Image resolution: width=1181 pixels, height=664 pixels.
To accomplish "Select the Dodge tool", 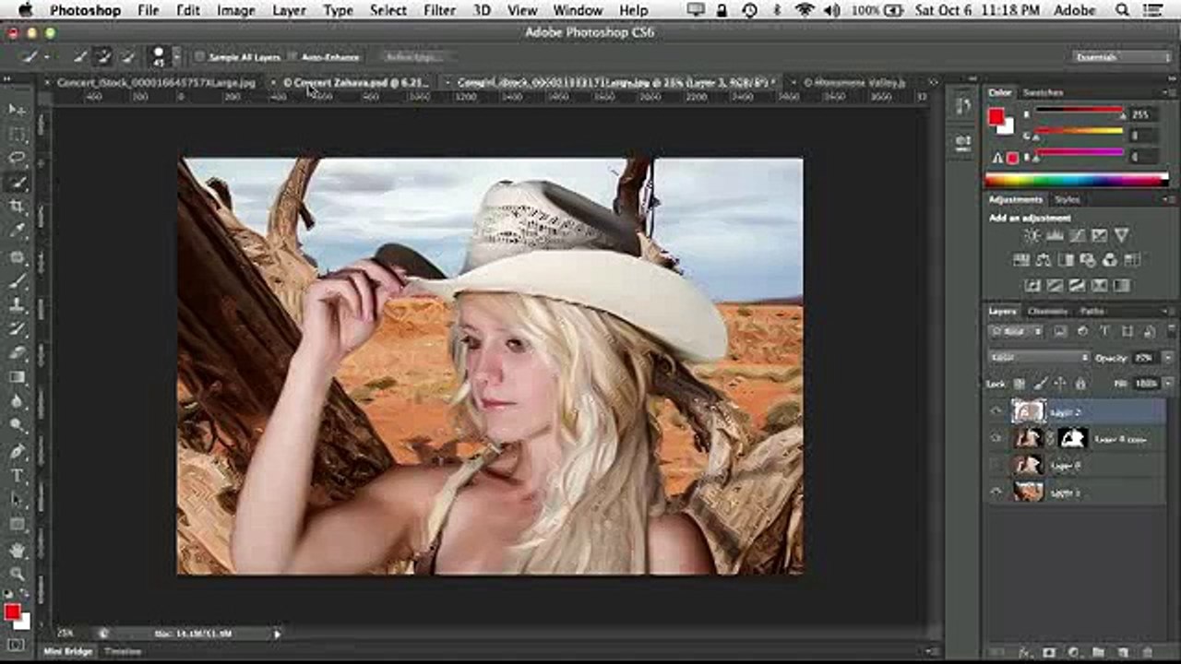I will tap(18, 424).
